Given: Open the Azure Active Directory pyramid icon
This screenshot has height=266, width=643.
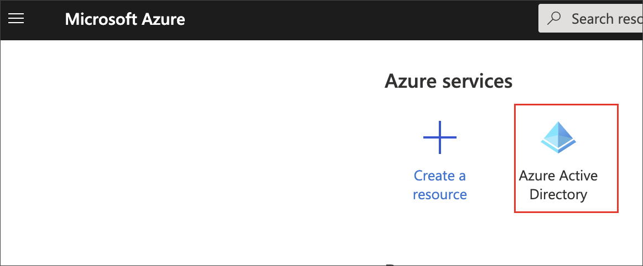Looking at the screenshot, I should 558,137.
